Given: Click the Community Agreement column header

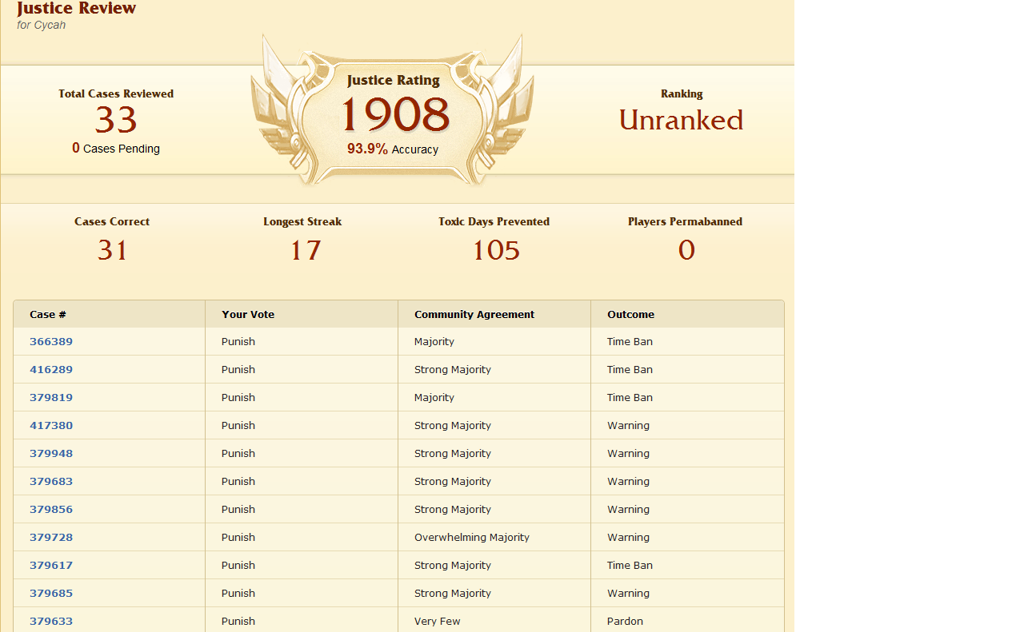Looking at the screenshot, I should [474, 314].
